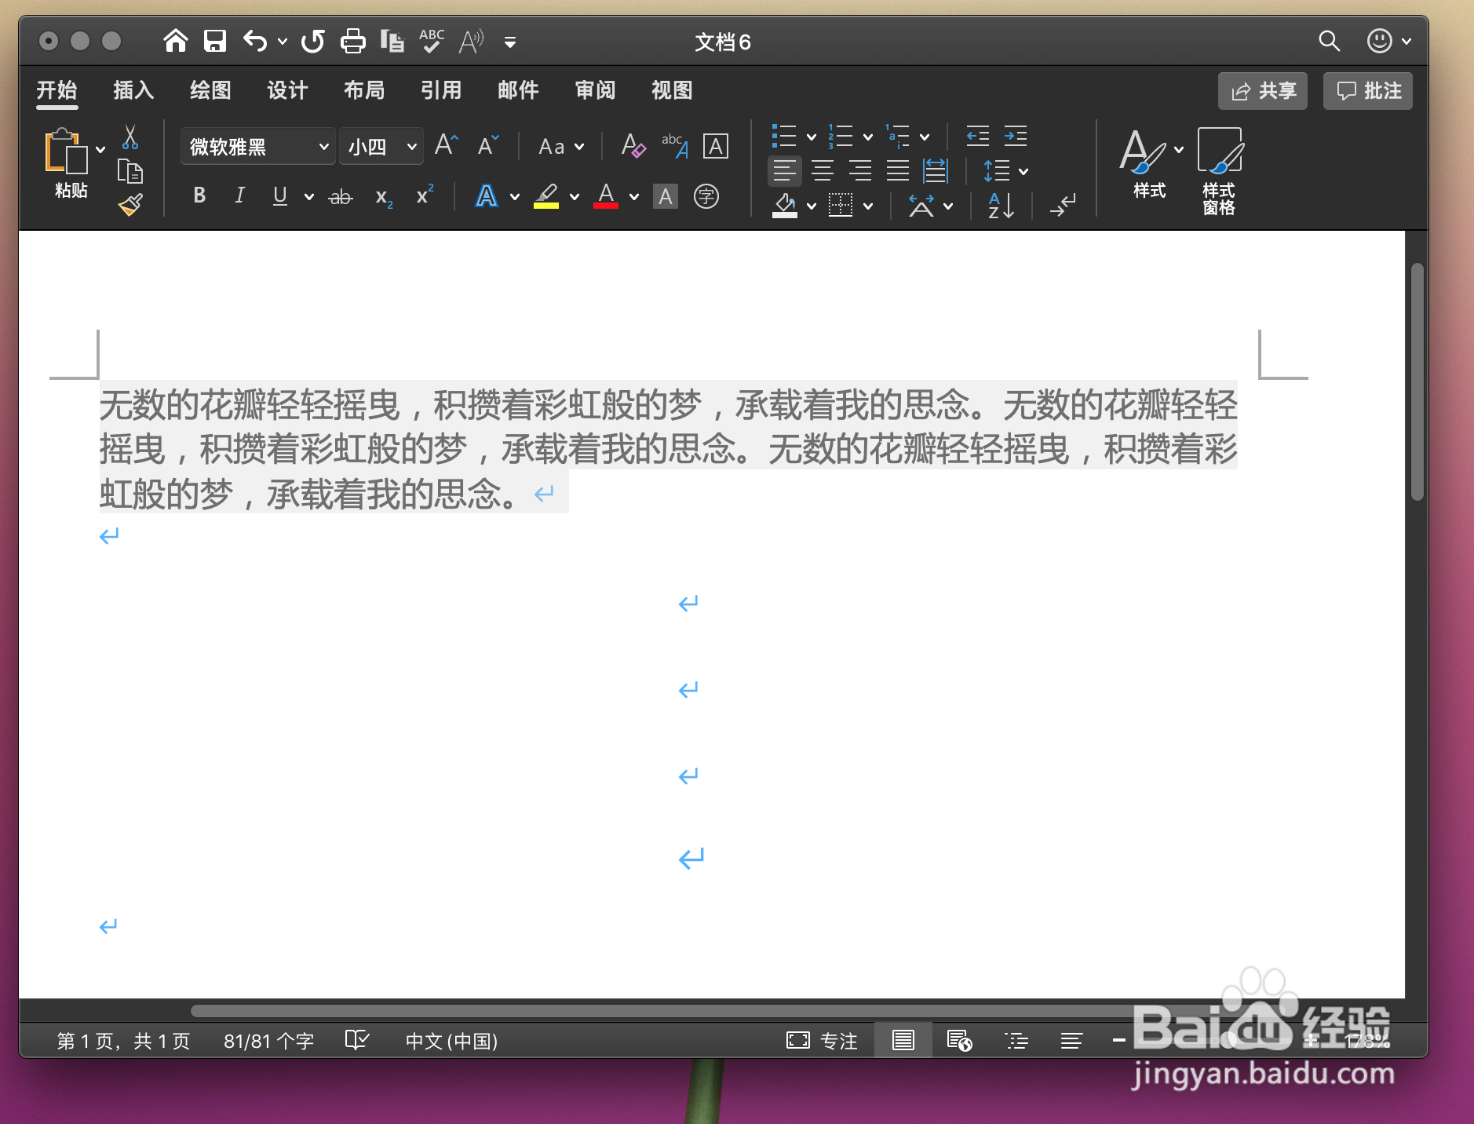Click the 共享 share button
The width and height of the screenshot is (1474, 1124).
(1262, 90)
